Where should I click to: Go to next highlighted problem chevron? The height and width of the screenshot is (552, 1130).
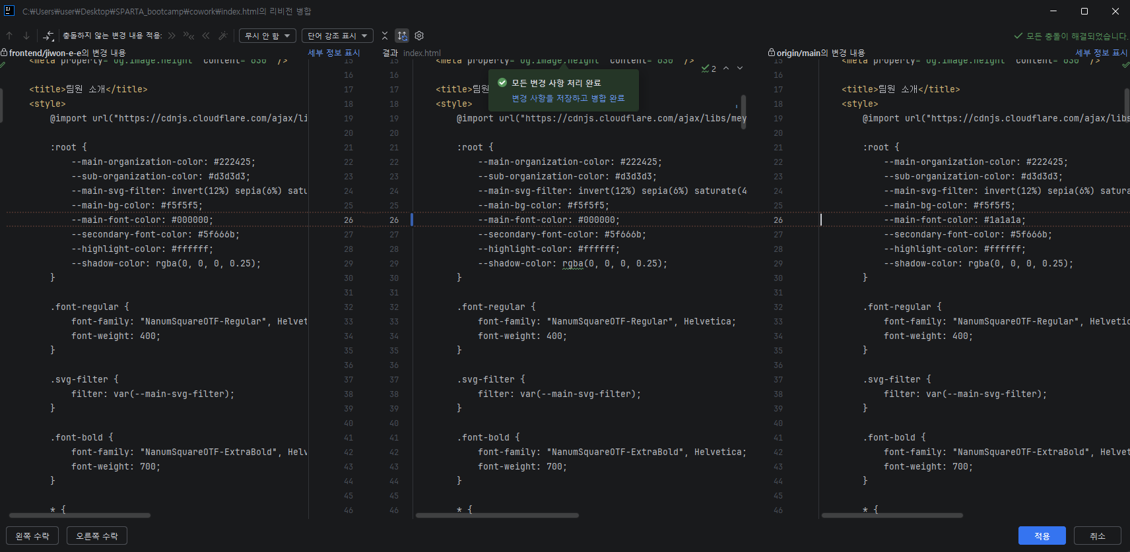point(740,68)
